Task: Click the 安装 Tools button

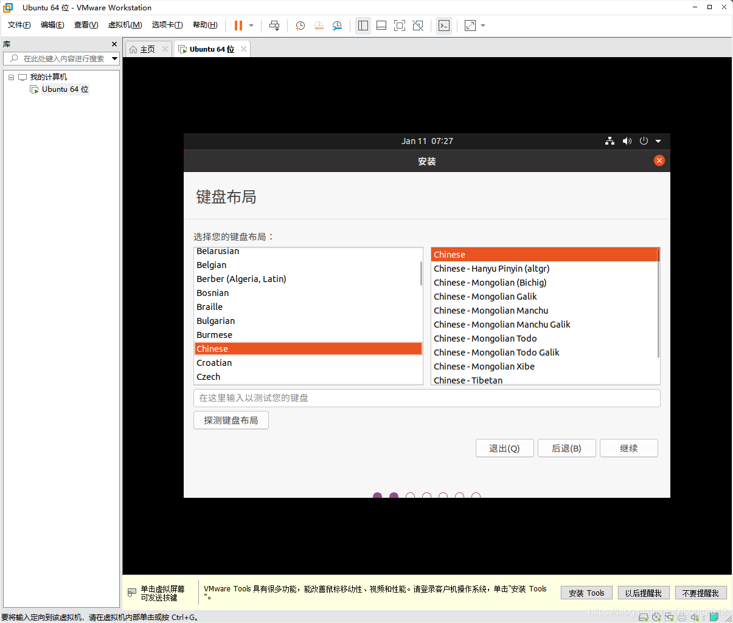Action: click(586, 593)
